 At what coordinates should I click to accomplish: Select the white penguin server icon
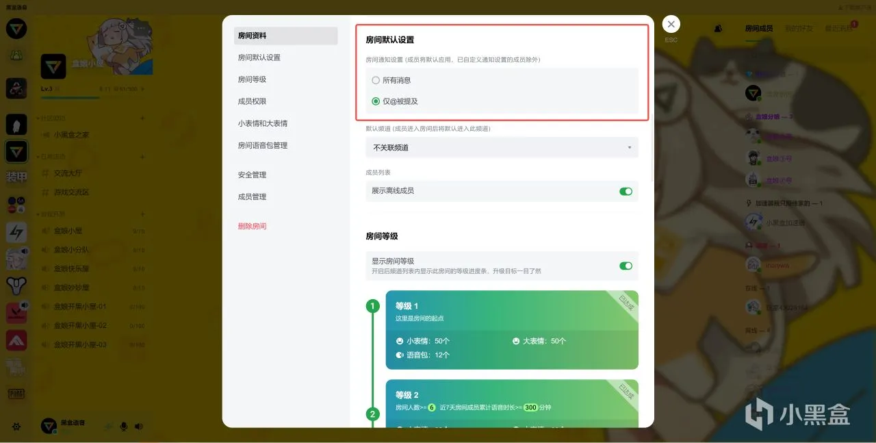pos(16,125)
